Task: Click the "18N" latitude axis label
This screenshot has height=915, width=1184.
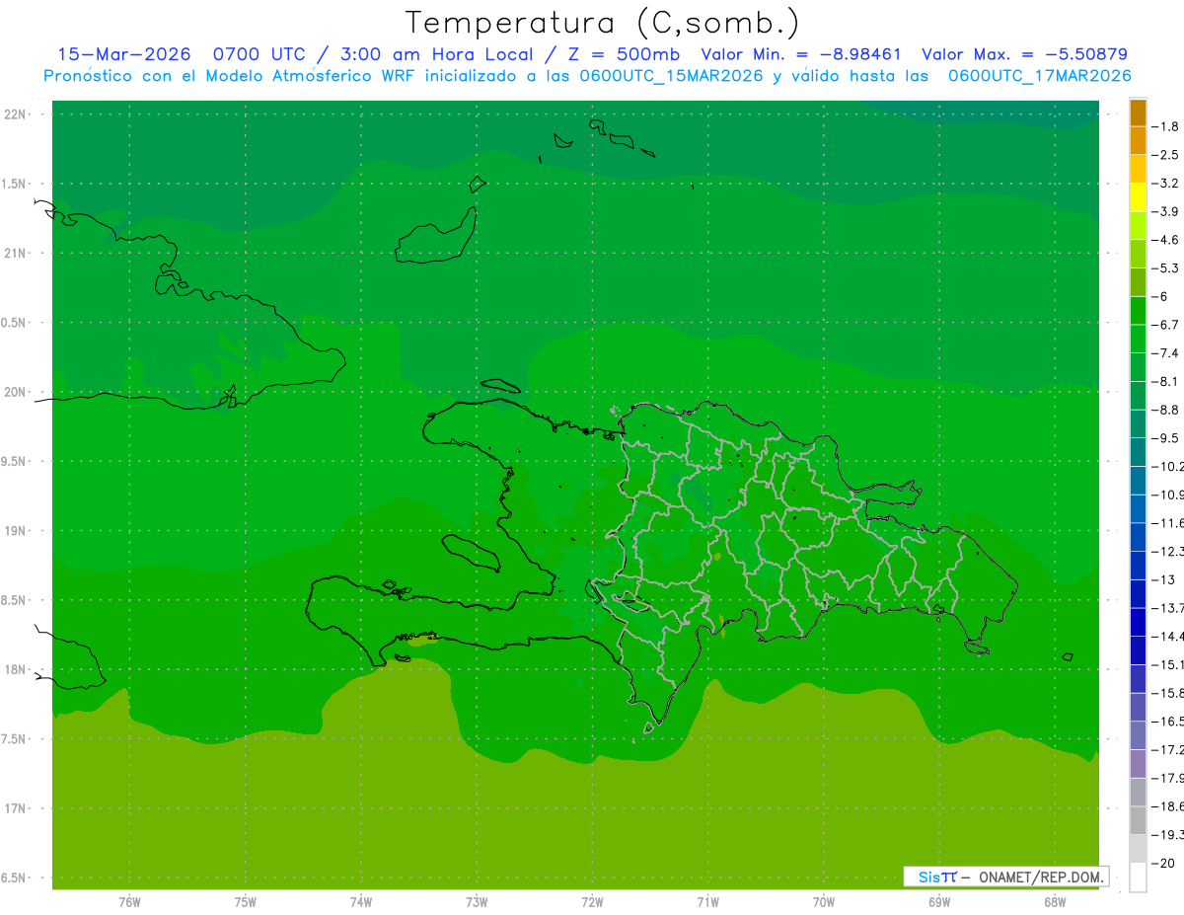Action: (16, 669)
